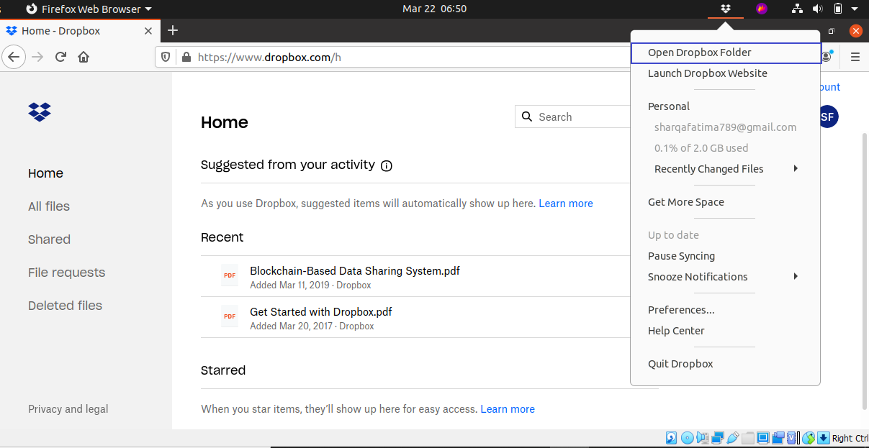This screenshot has width=869, height=448.
Task: Click the VirtualBox keyboard capture down-arrow icon
Action: (824, 438)
